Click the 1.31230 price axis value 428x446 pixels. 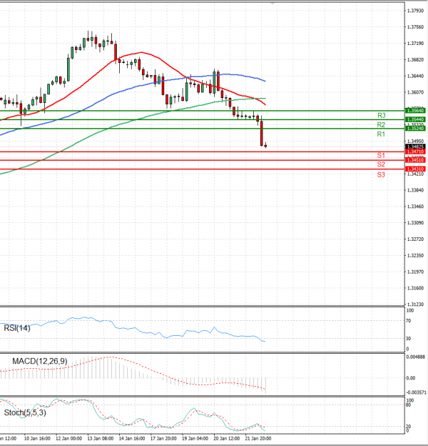[415, 304]
